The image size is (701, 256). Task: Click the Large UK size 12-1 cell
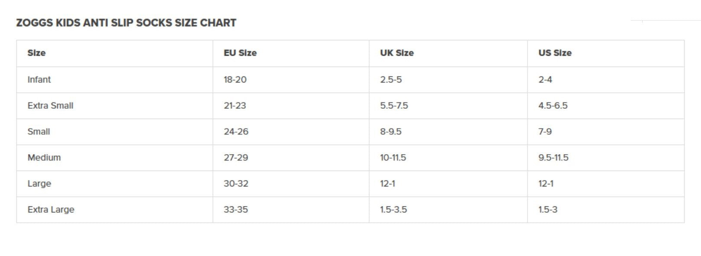pyautogui.click(x=387, y=183)
